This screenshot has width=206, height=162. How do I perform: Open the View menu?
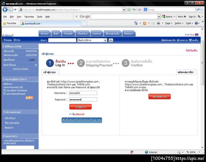tap(19, 17)
